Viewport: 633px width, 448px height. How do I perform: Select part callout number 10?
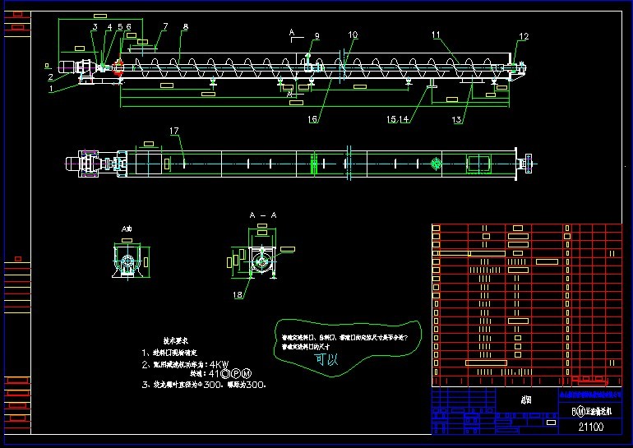click(x=353, y=35)
